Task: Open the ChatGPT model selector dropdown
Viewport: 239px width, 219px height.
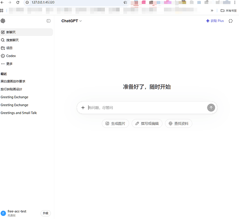Action: point(71,21)
